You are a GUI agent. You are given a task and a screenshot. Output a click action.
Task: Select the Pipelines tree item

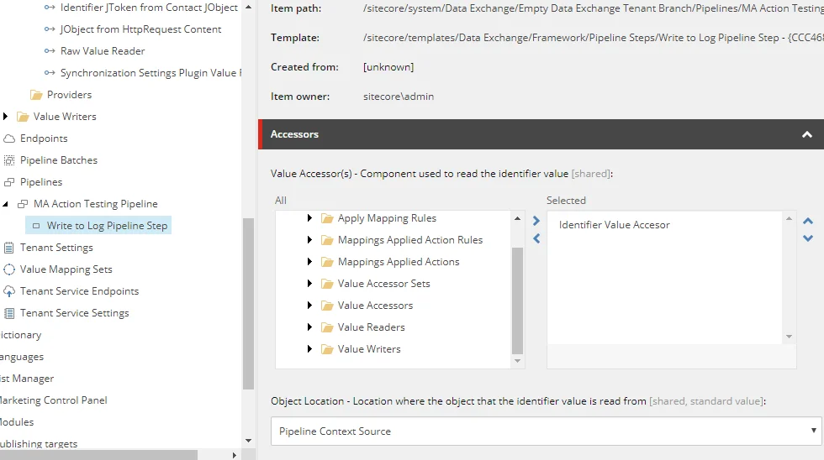pyautogui.click(x=41, y=182)
